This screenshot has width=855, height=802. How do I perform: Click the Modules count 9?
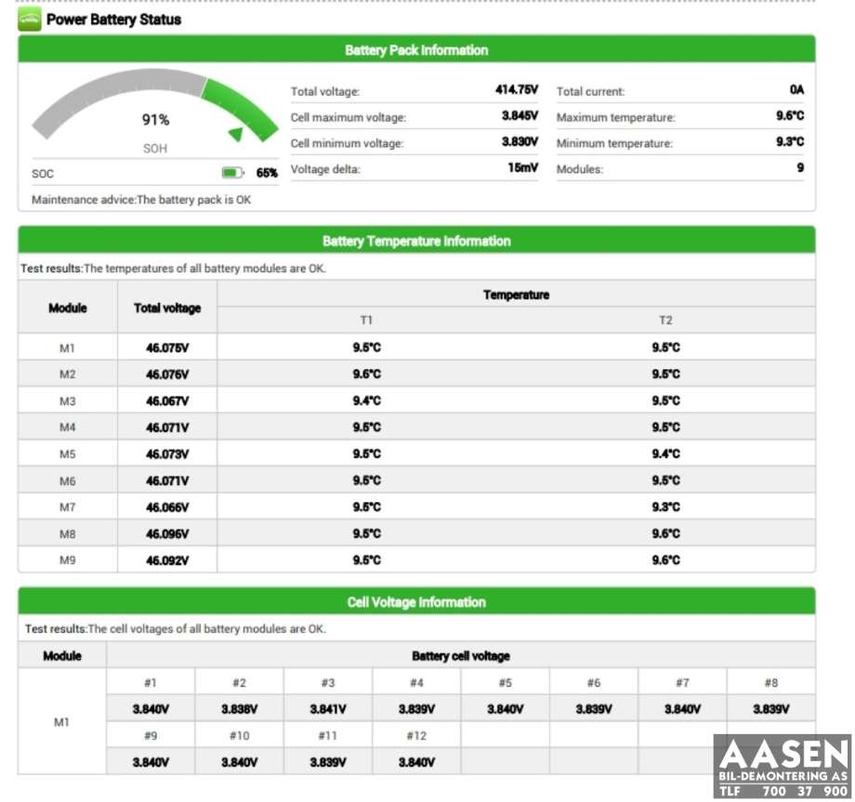point(800,168)
